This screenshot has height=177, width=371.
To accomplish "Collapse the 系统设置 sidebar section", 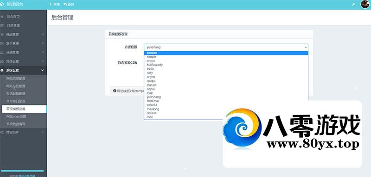I will click(x=24, y=70).
